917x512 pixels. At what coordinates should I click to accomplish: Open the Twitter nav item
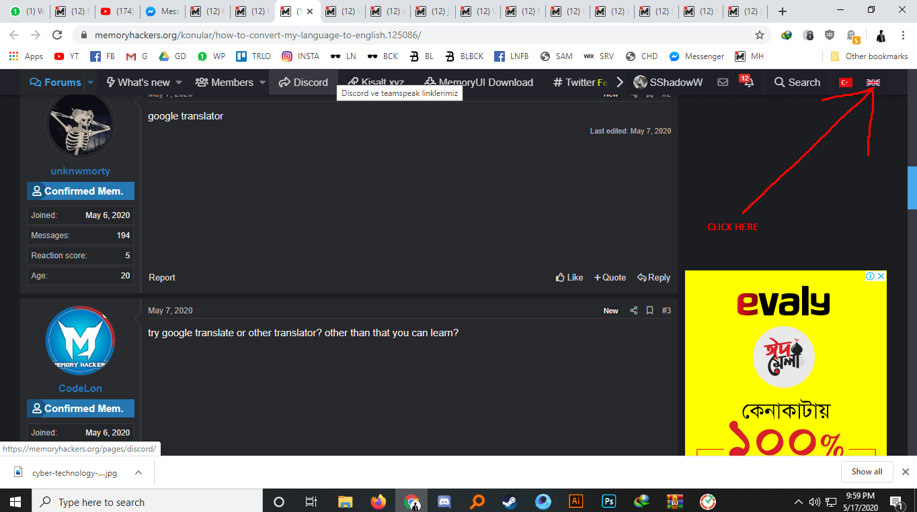tap(580, 83)
